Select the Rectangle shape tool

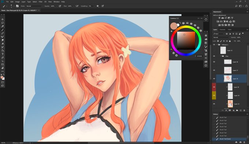click(x=3, y=65)
